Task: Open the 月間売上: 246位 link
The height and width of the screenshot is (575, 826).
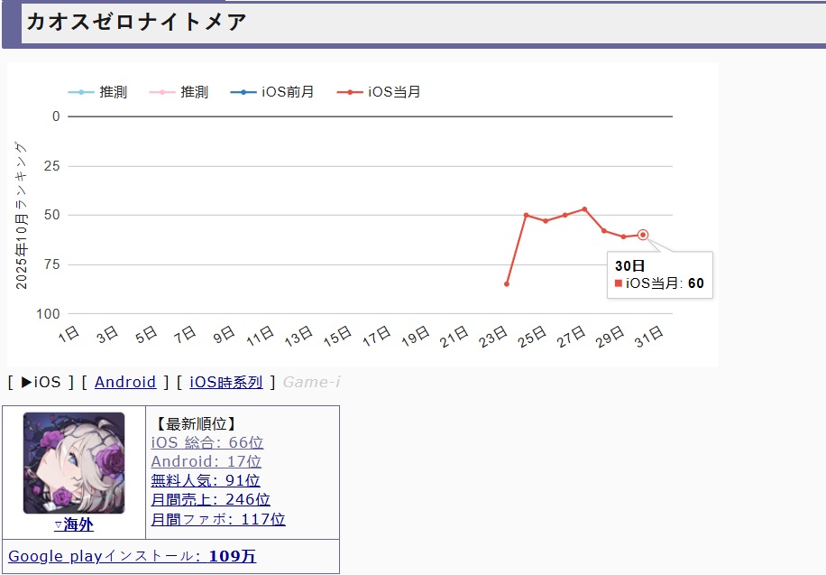Action: [x=210, y=499]
